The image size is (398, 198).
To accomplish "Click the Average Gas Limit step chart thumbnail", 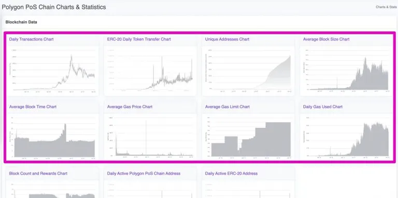I will [248, 137].
